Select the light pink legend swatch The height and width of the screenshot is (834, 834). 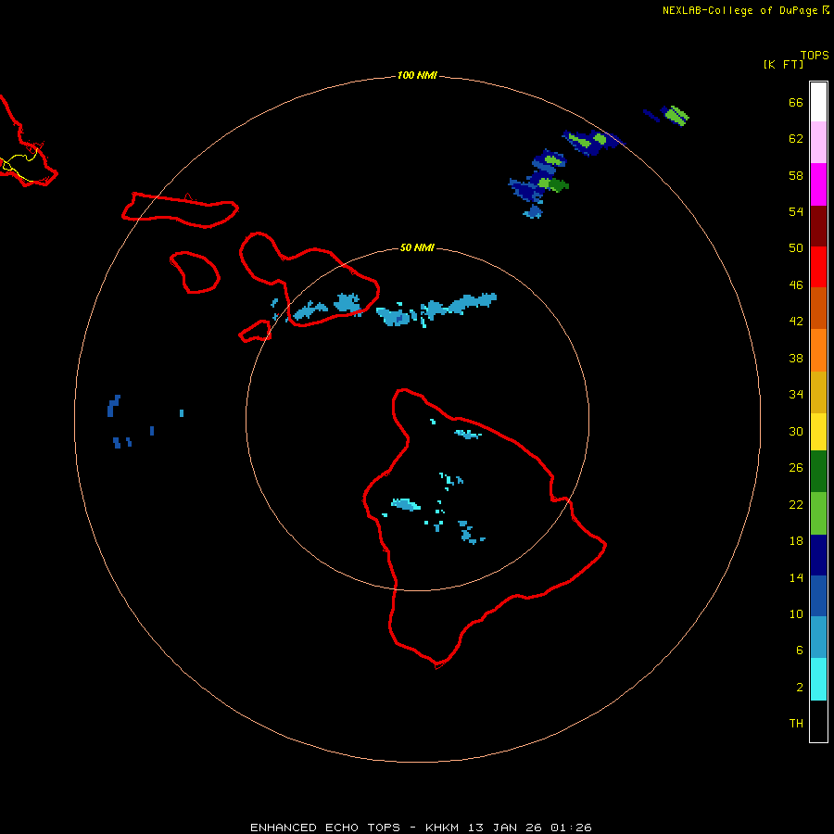pyautogui.click(x=818, y=142)
